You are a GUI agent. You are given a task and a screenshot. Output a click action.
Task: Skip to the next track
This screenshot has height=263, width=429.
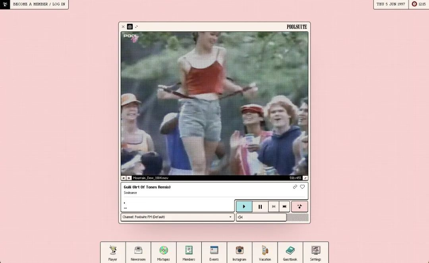click(x=284, y=207)
